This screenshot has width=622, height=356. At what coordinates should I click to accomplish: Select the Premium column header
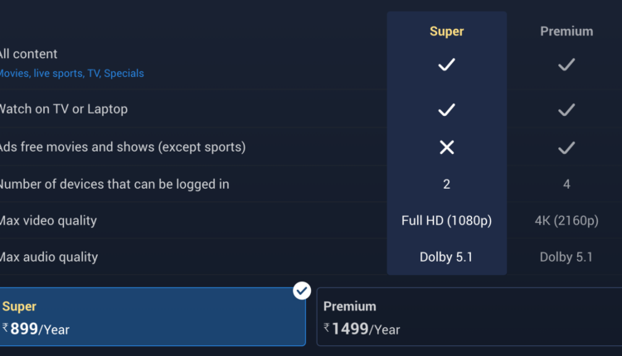coord(566,31)
